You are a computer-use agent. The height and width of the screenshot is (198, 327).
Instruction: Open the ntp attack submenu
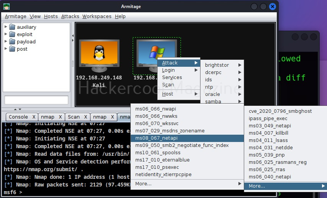(222, 87)
